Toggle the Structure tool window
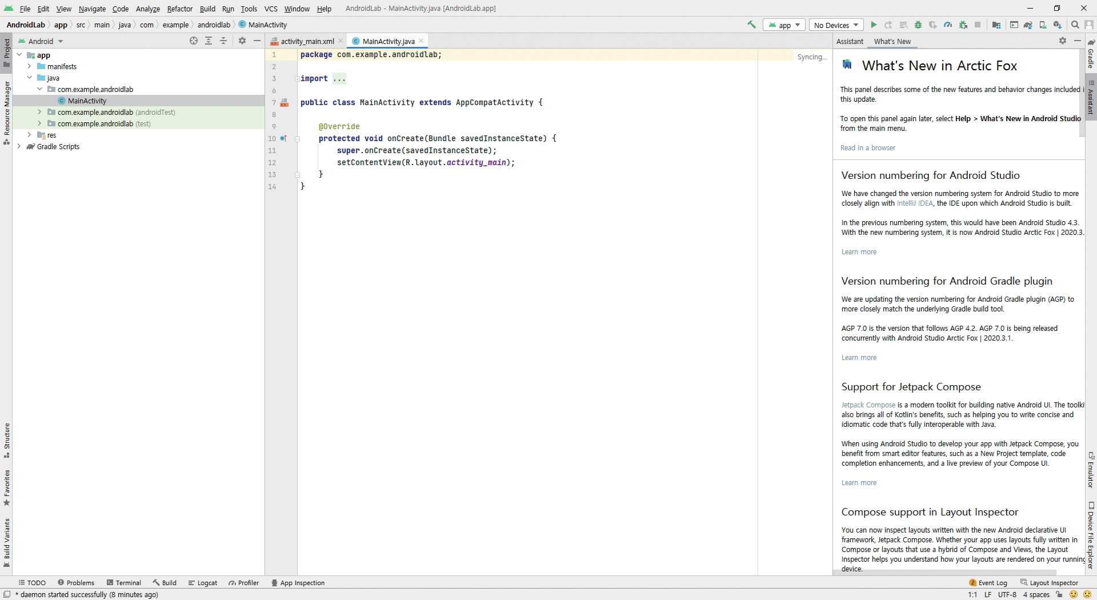This screenshot has width=1097, height=600. (6, 441)
